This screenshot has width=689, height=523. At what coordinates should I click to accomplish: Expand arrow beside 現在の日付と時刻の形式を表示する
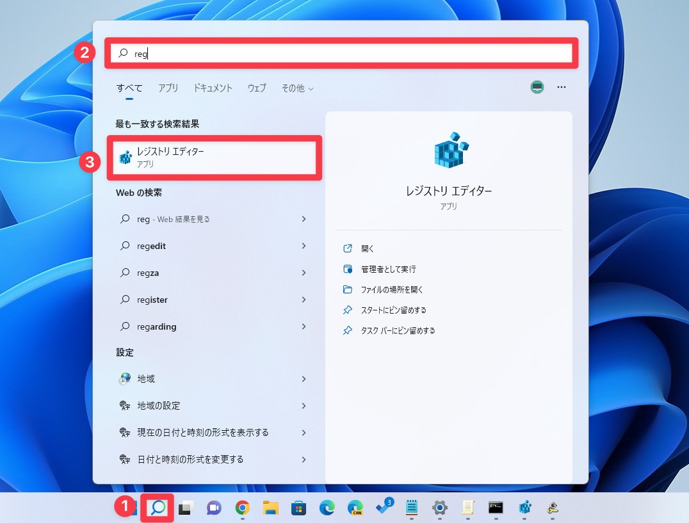(x=304, y=433)
